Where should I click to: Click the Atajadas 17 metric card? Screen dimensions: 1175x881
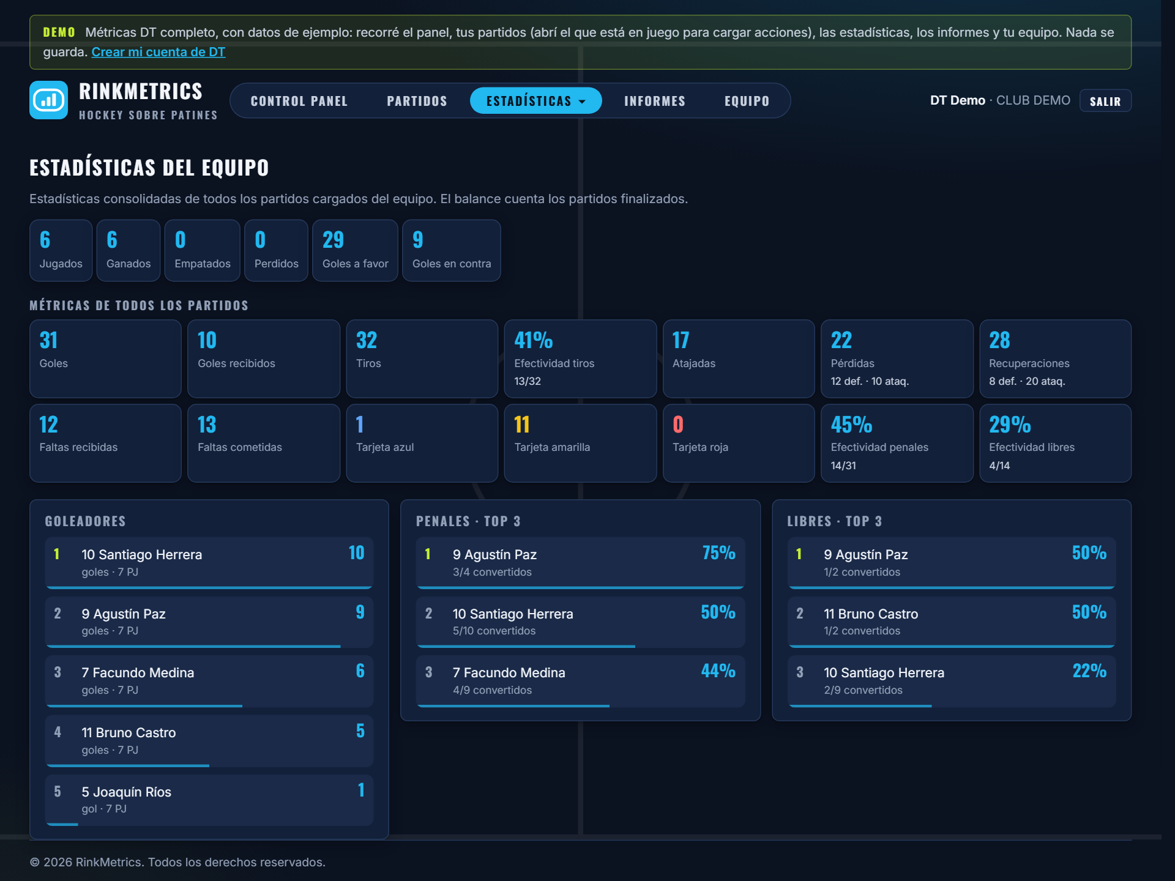pos(739,359)
